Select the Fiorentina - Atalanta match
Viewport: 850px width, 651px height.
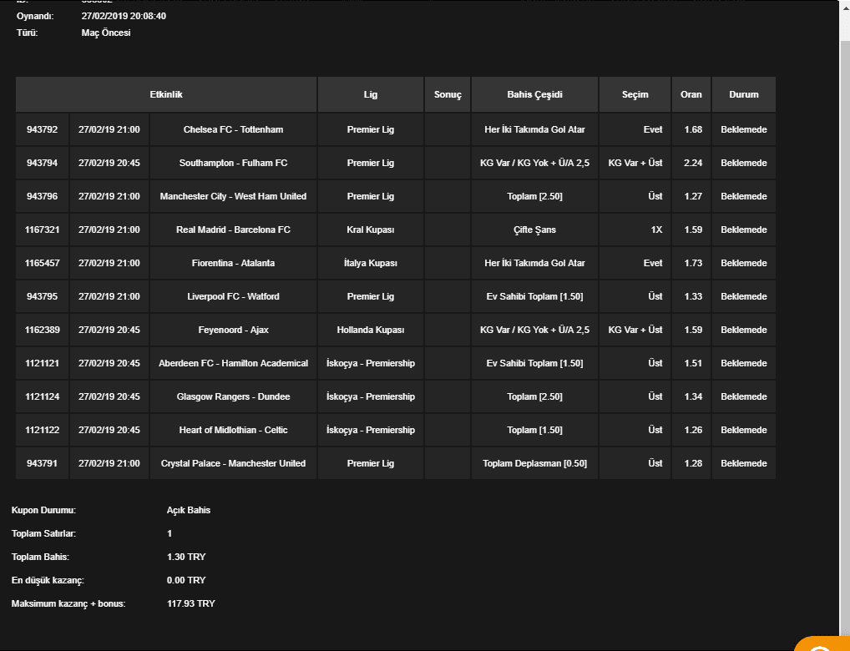[233, 263]
